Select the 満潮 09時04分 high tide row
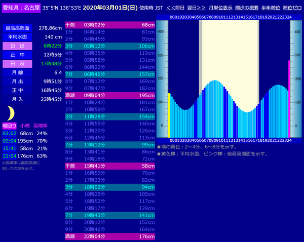Viewport: 304px width, 242px height. (x=110, y=96)
